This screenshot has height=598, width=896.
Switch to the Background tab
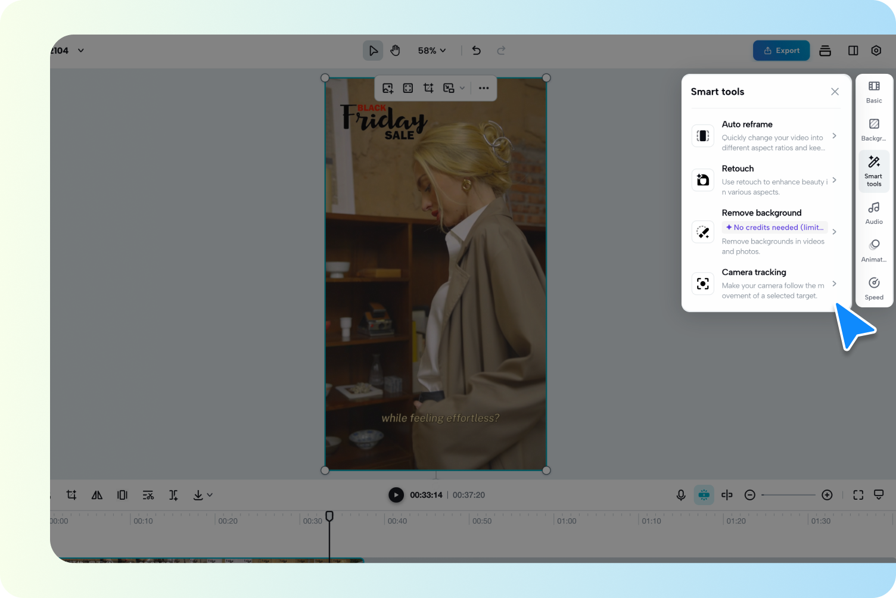coord(874,130)
